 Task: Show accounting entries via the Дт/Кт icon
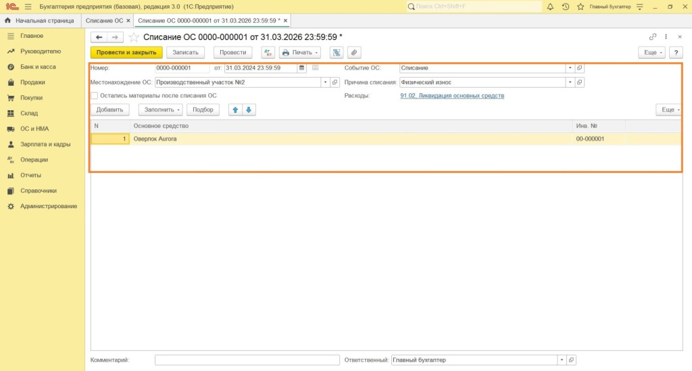coord(268,52)
